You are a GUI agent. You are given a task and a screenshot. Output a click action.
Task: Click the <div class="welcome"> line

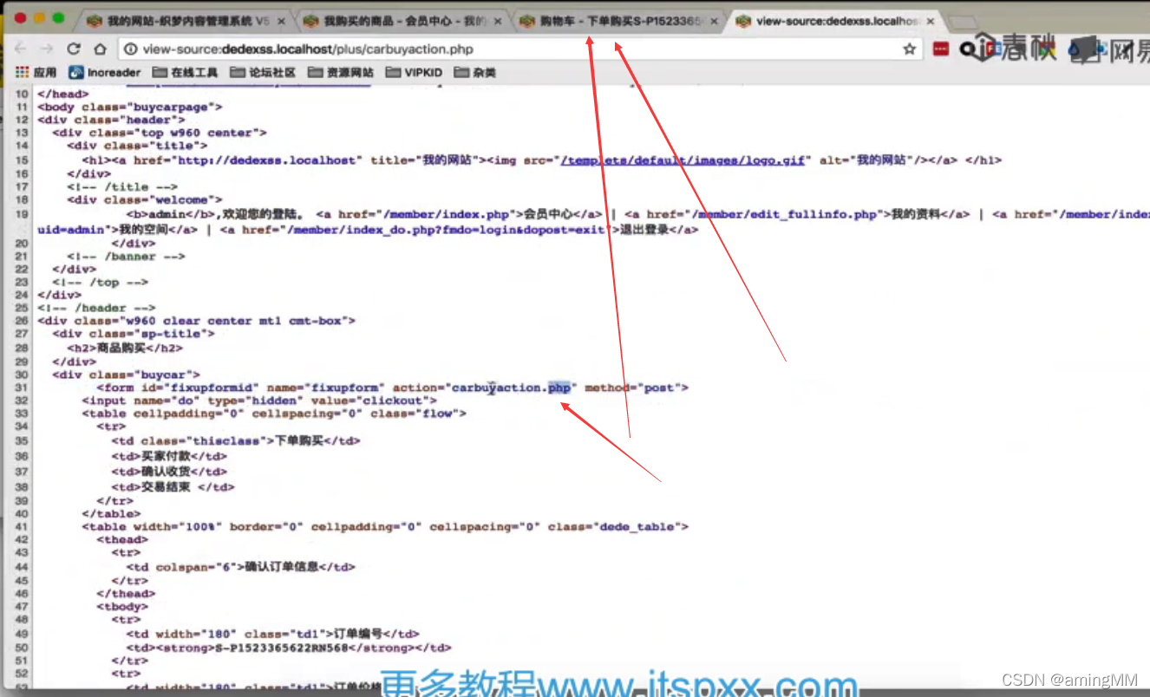[x=145, y=200]
